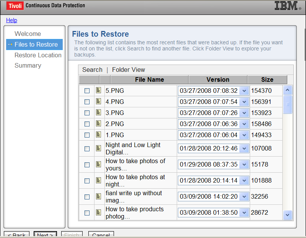This screenshot has width=306, height=238.
Task: Click the Tivoli logo badge
Action: pyautogui.click(x=15, y=6)
